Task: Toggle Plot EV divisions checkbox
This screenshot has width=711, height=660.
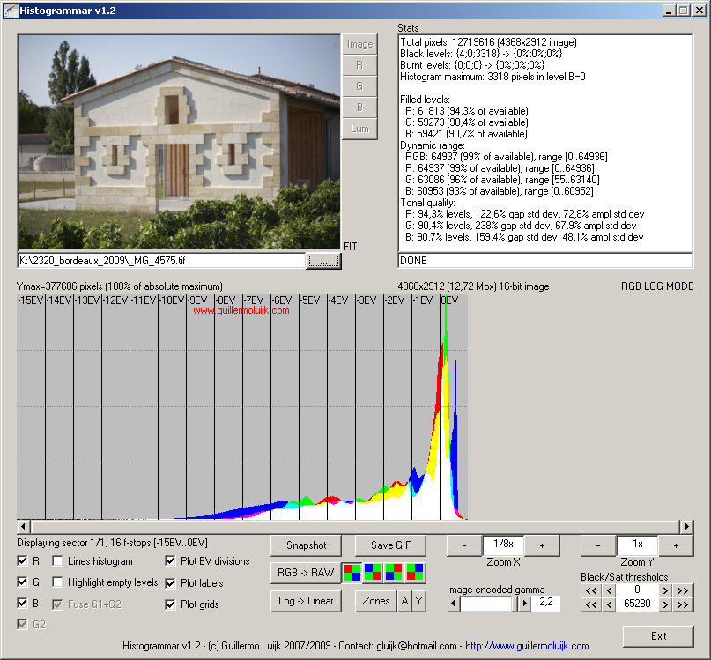Action: pos(170,561)
